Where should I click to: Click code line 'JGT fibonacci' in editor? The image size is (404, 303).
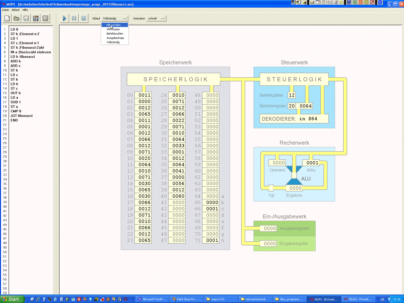click(x=21, y=116)
